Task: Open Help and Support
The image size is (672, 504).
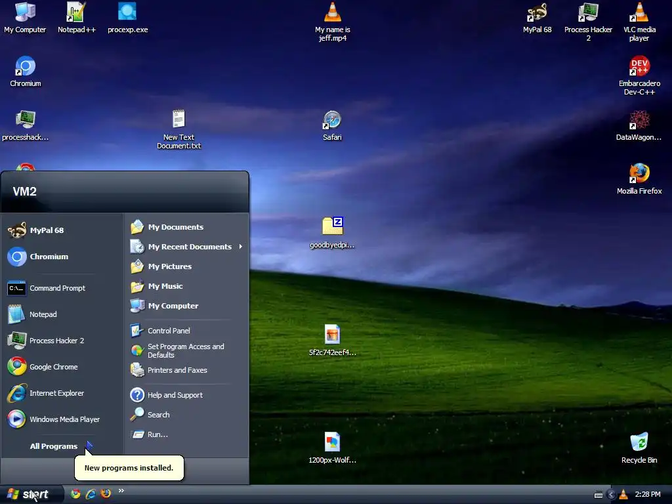Action: pos(187,394)
